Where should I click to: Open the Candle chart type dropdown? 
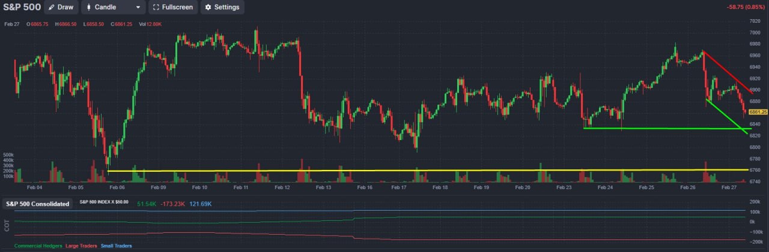coord(113,7)
